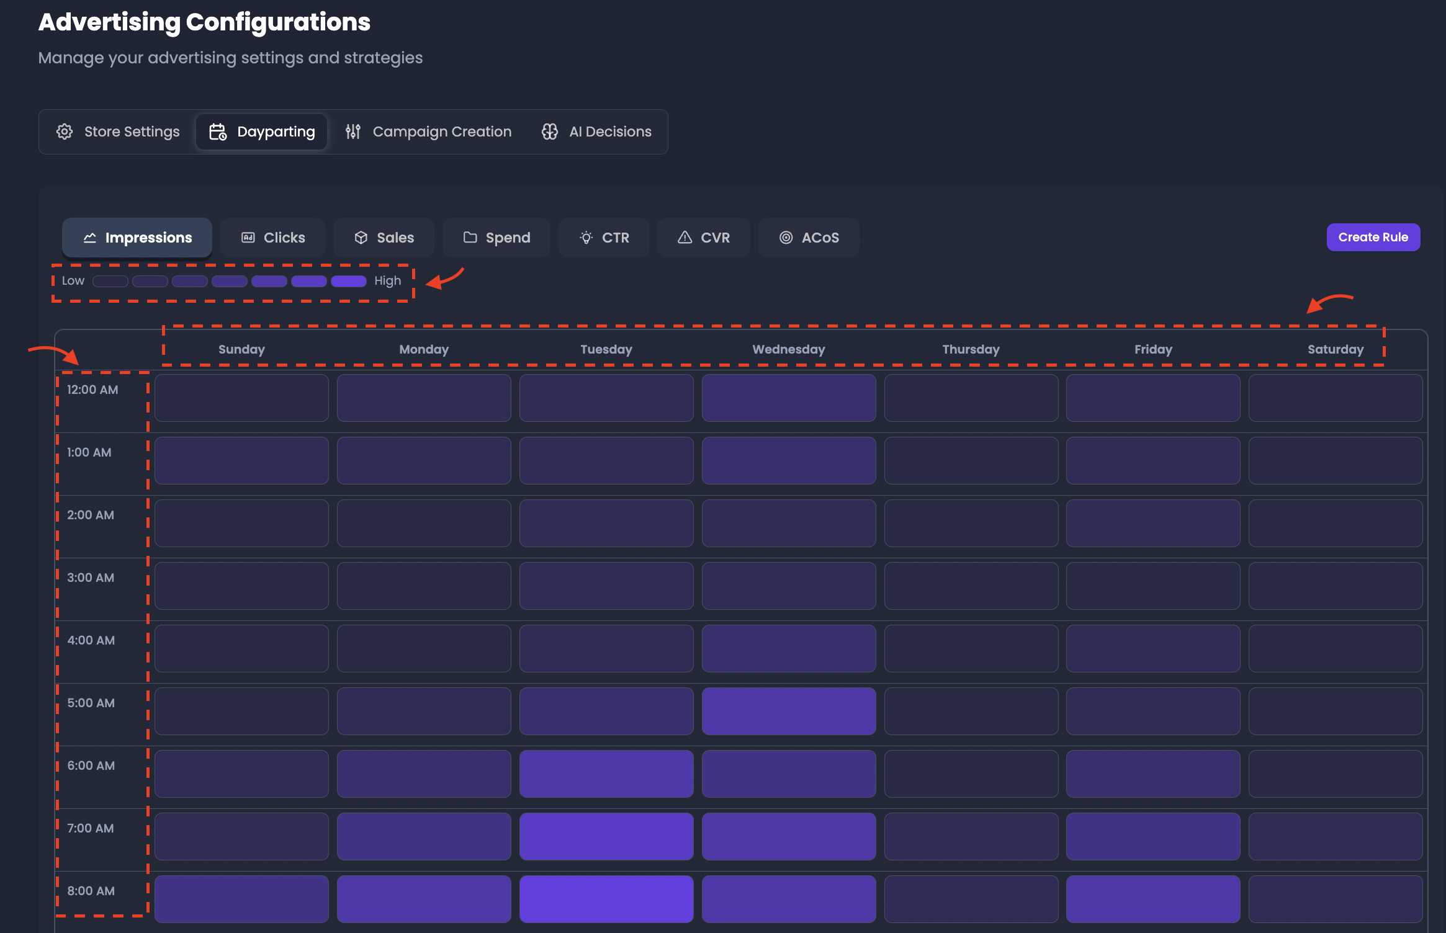Click the Spend folder icon
This screenshot has height=933, width=1446.
470,238
